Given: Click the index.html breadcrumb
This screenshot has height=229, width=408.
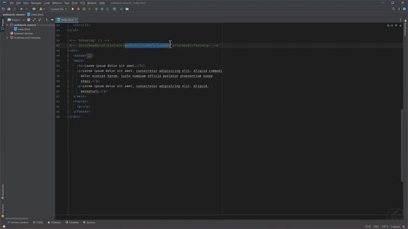Looking at the screenshot, I should [35, 15].
